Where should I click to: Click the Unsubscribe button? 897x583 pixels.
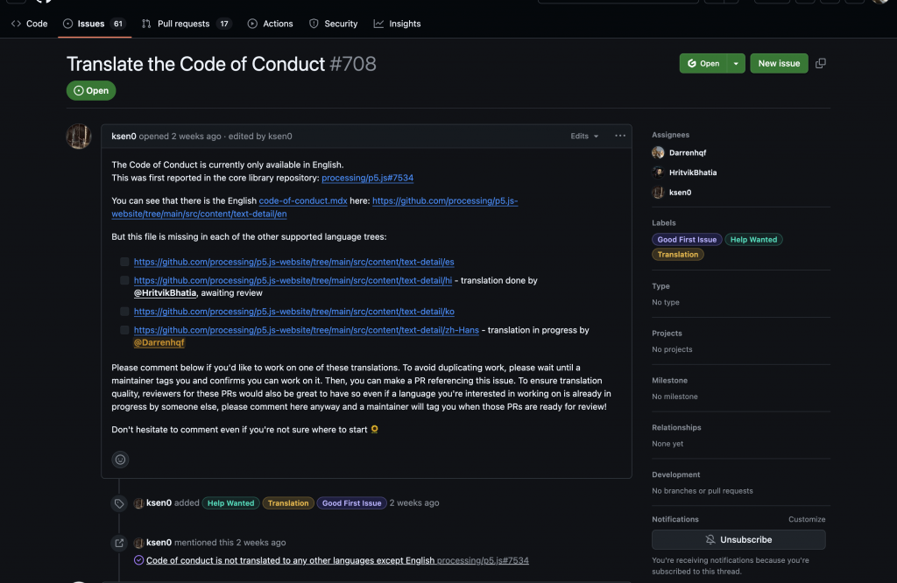click(x=738, y=539)
